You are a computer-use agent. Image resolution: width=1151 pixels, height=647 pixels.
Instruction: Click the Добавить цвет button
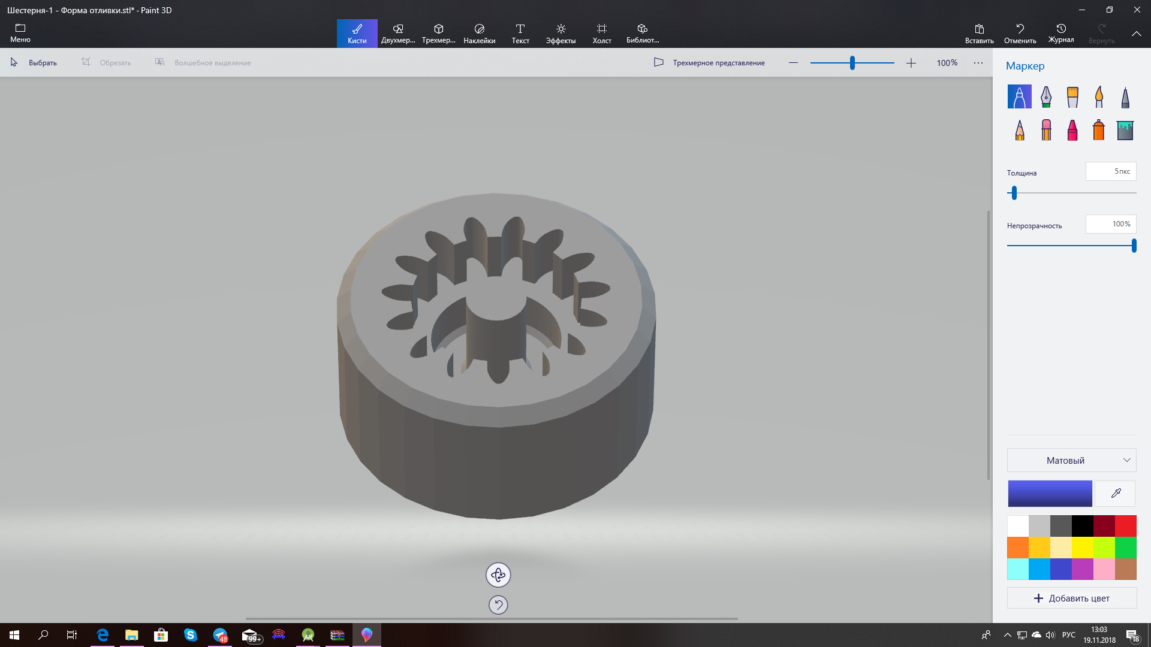click(1072, 598)
